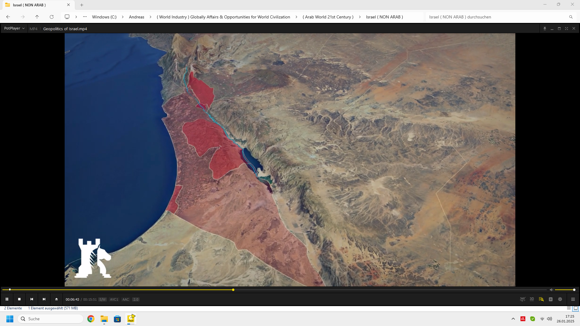Close the Israel ( NON ARAB ) tab
The width and height of the screenshot is (580, 326).
click(68, 5)
